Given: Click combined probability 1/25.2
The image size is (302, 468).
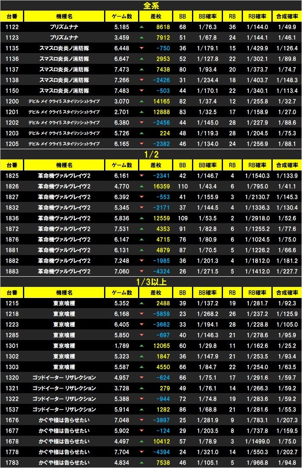Looking at the screenshot, I should [287, 346].
